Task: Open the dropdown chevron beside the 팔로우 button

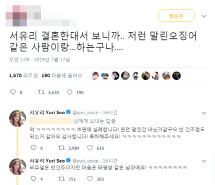Action: (204, 16)
